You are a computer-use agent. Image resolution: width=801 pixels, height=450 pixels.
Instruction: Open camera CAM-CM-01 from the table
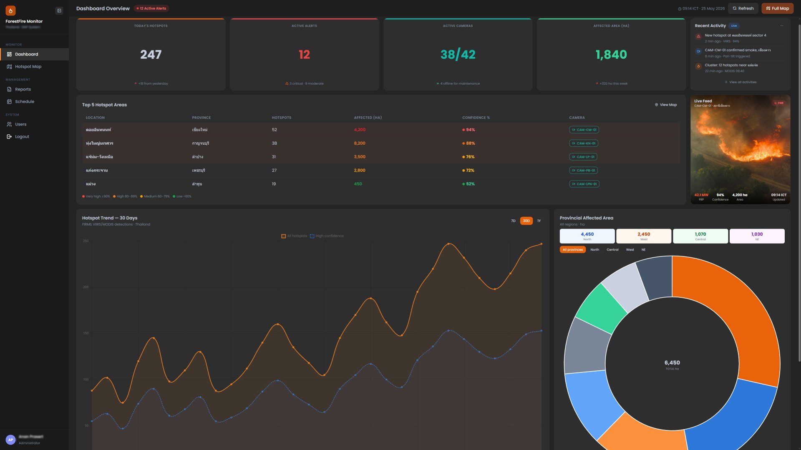click(x=584, y=130)
